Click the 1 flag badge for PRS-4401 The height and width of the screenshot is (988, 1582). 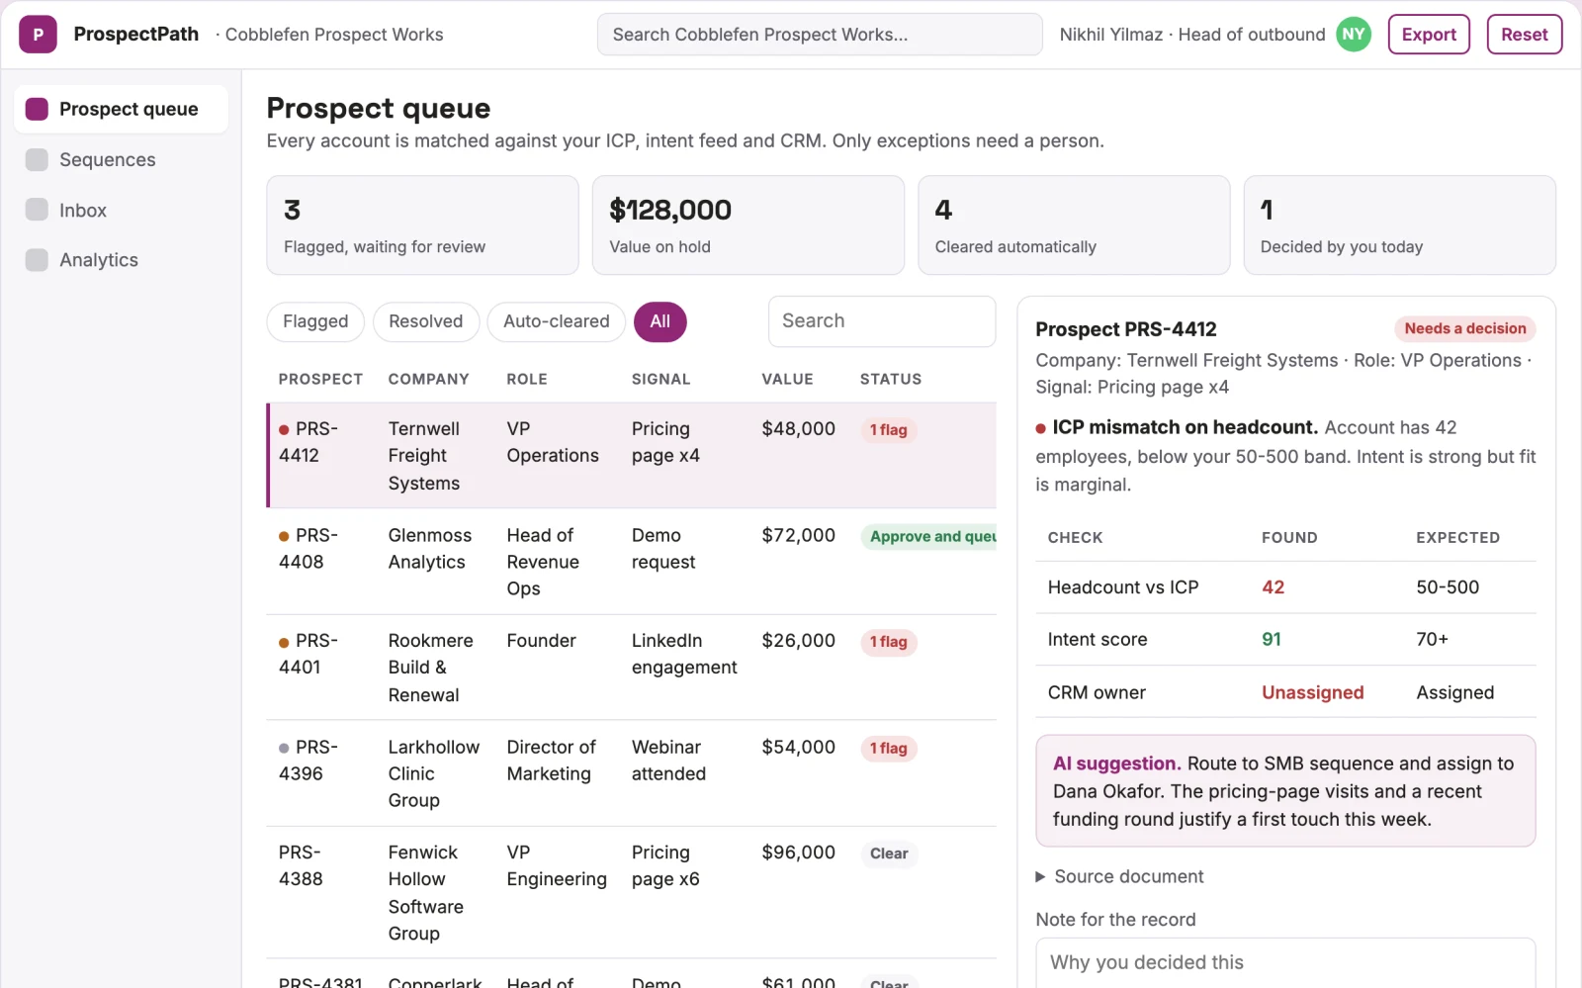(889, 642)
